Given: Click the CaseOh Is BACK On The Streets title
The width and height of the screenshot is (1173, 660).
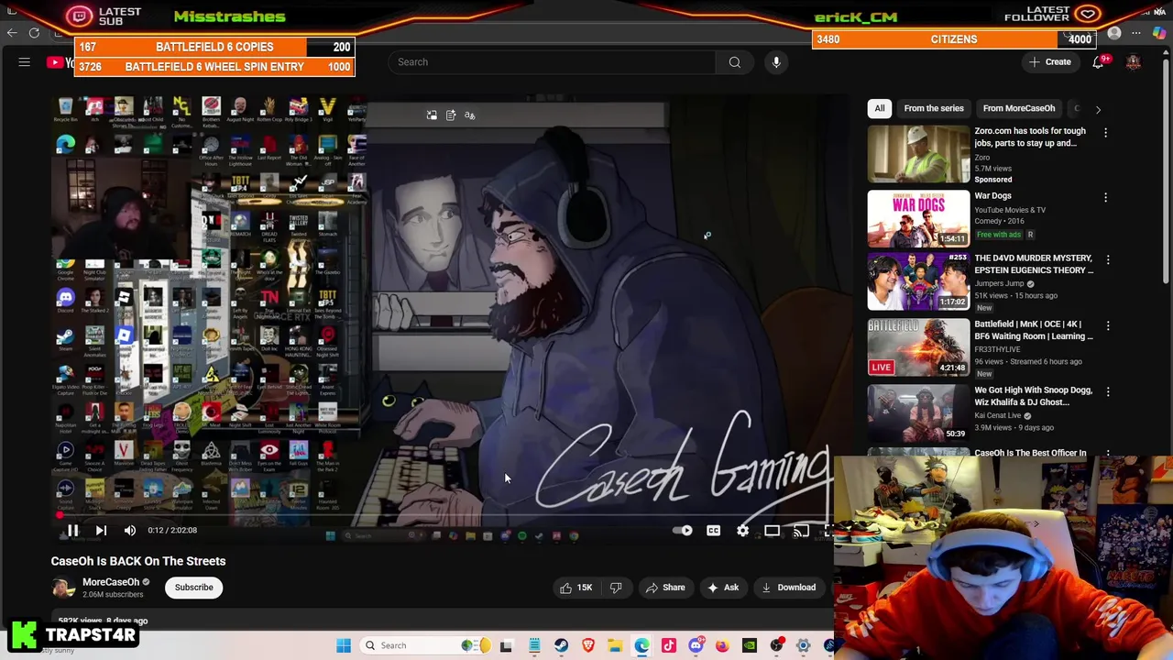Looking at the screenshot, I should [138, 561].
